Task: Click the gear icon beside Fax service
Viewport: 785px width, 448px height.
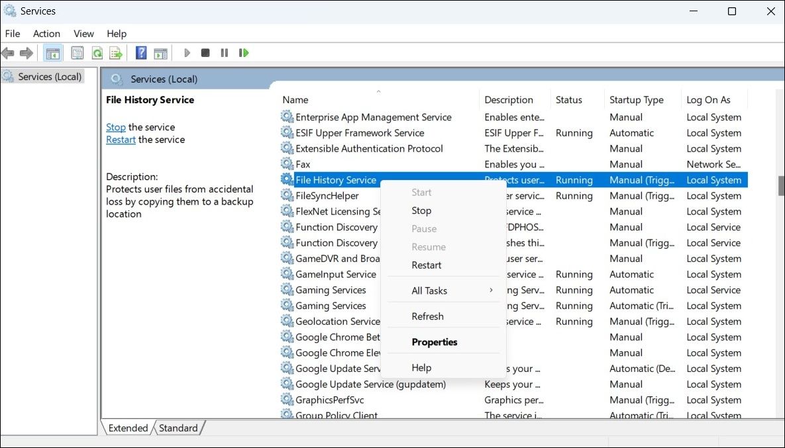Action: (x=287, y=163)
